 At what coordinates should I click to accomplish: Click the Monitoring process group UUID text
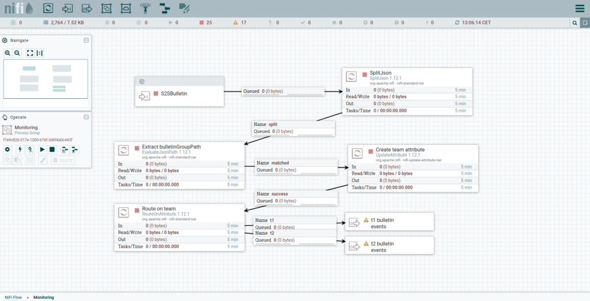pyautogui.click(x=37, y=140)
